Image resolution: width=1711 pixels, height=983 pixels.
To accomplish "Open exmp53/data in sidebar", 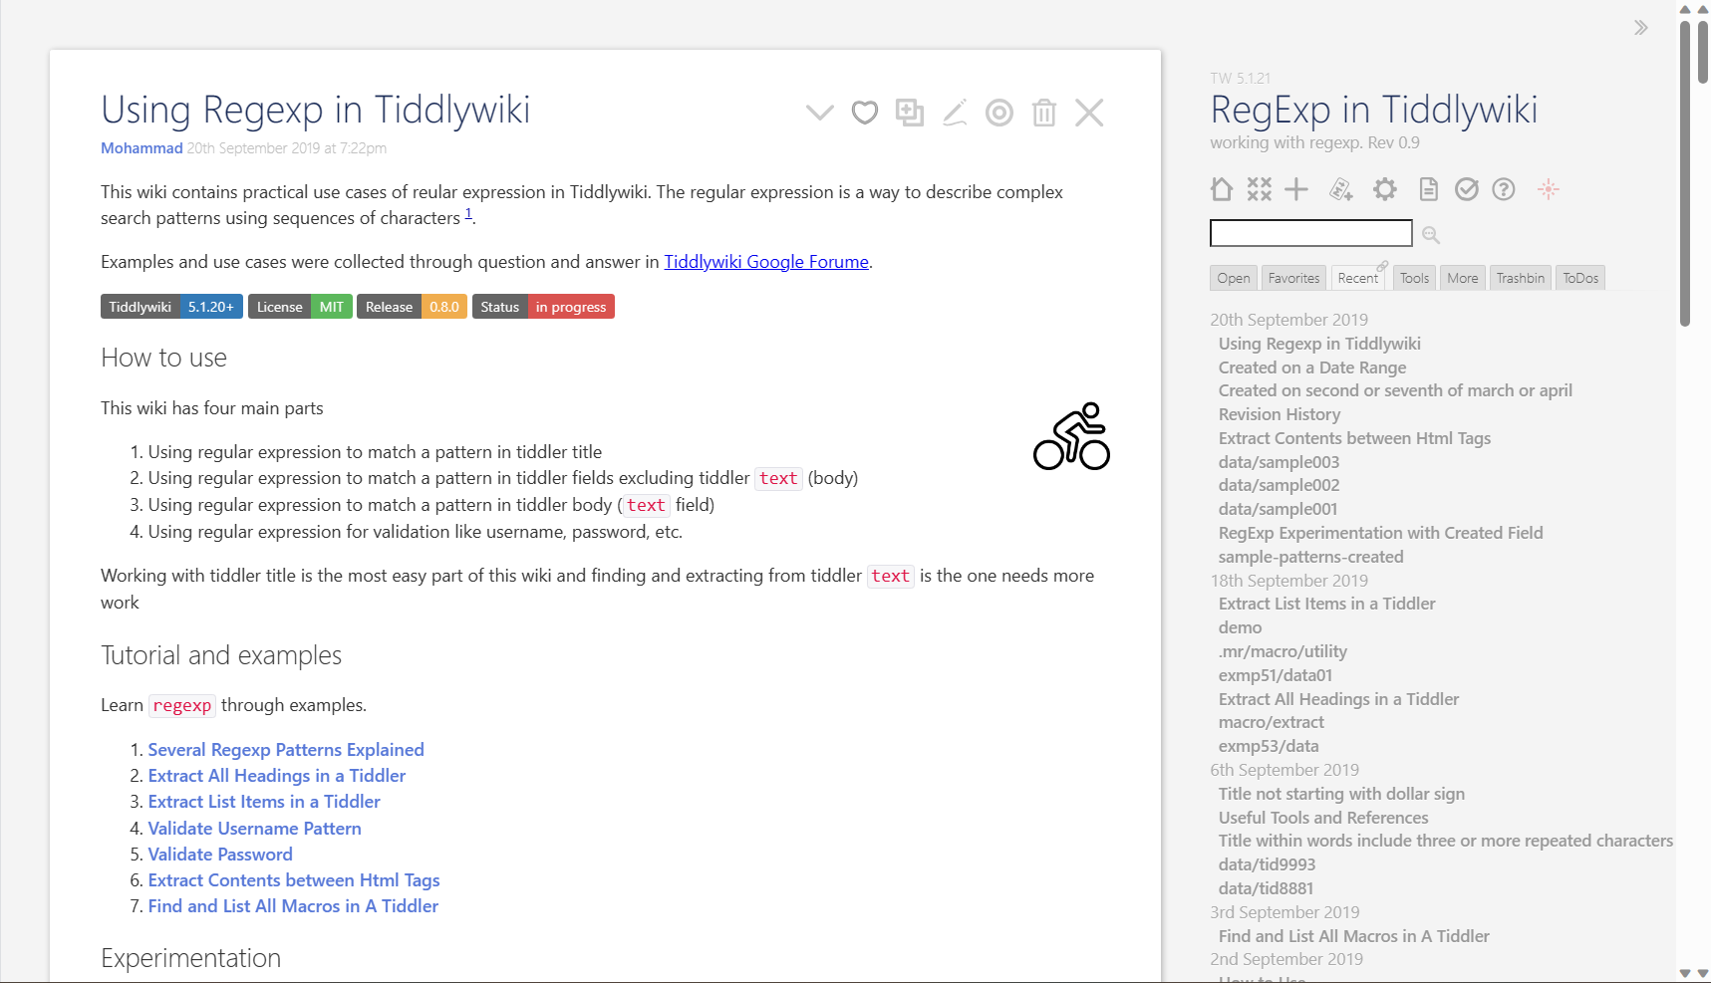I will point(1269,746).
